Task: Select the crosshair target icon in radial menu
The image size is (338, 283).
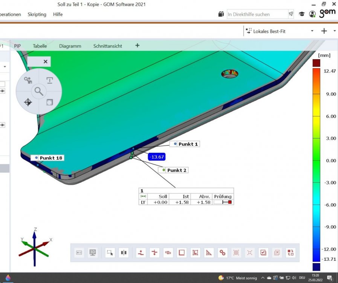Action: pos(28,102)
